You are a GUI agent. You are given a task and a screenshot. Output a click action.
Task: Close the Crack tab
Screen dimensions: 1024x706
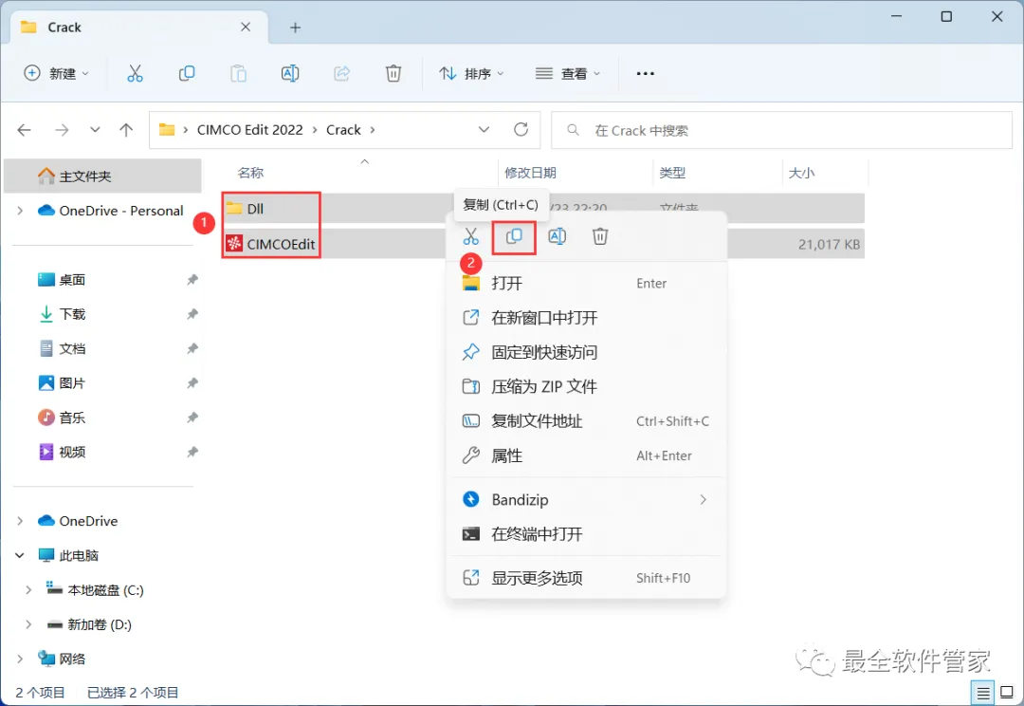click(246, 27)
